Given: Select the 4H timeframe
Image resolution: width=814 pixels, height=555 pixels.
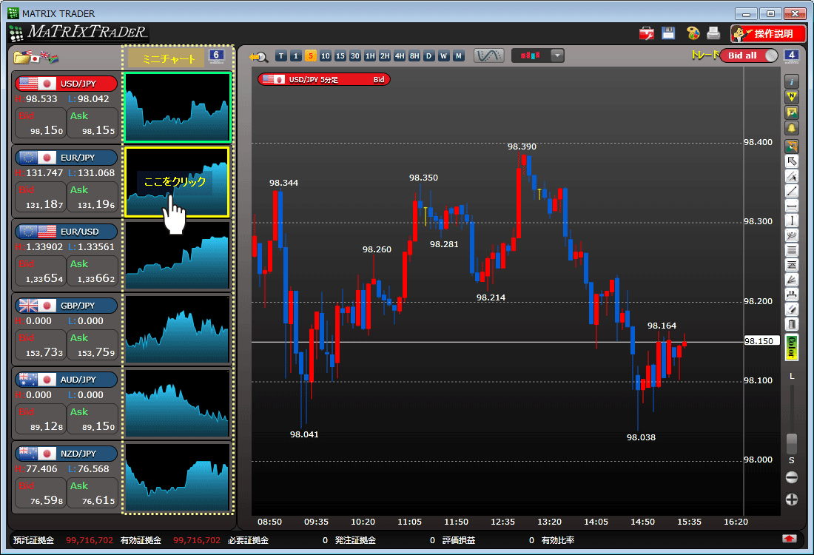Looking at the screenshot, I should tap(399, 56).
